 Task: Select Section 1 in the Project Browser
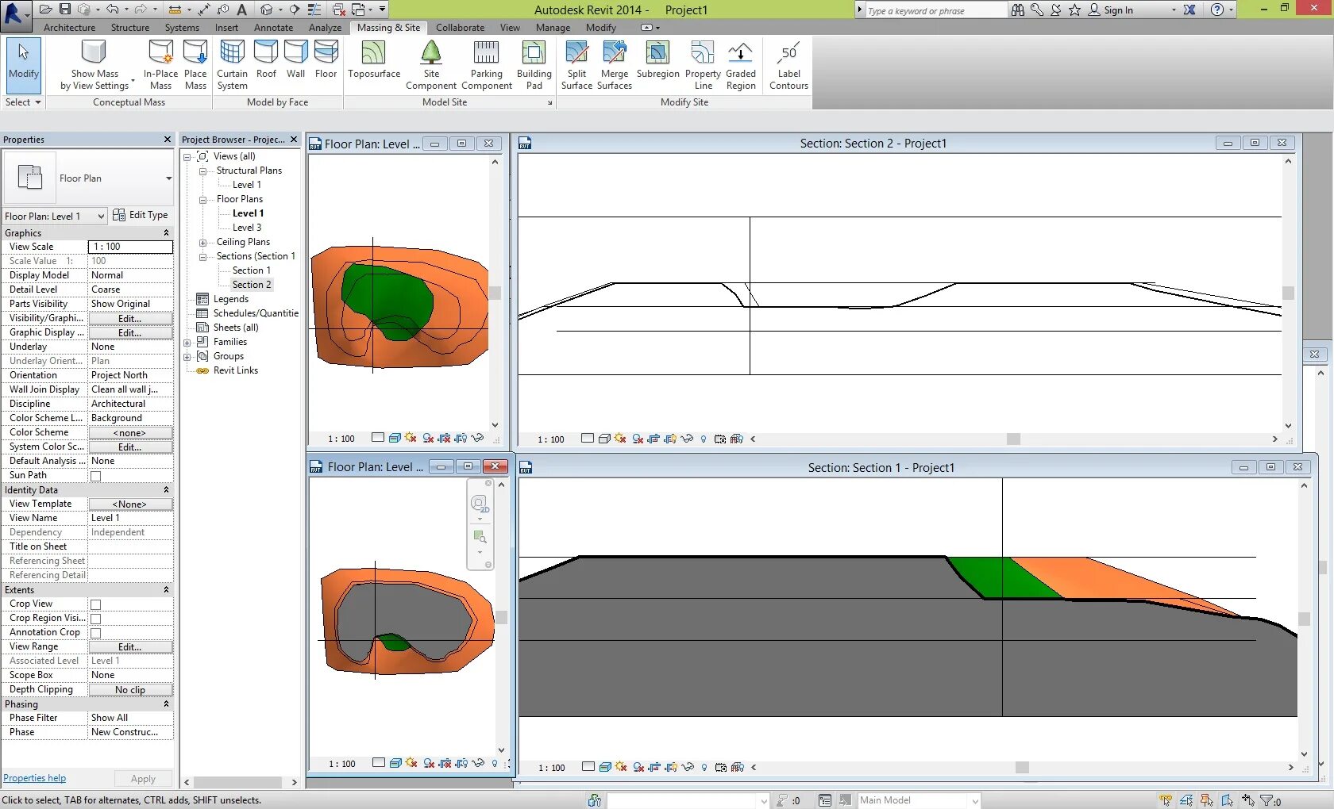pyautogui.click(x=251, y=271)
